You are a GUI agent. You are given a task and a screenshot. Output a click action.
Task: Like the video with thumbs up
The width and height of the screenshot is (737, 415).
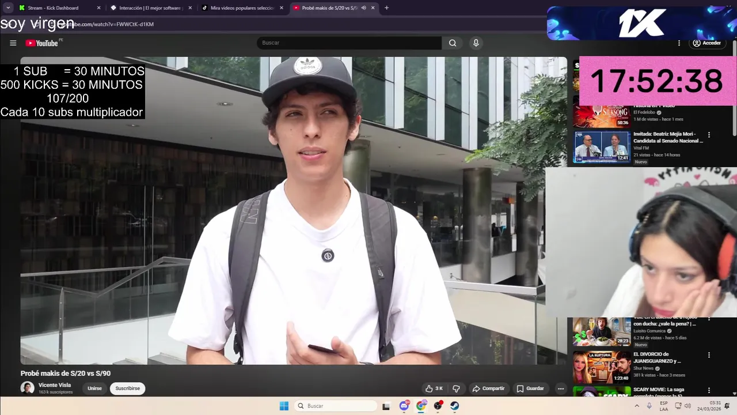click(434, 388)
